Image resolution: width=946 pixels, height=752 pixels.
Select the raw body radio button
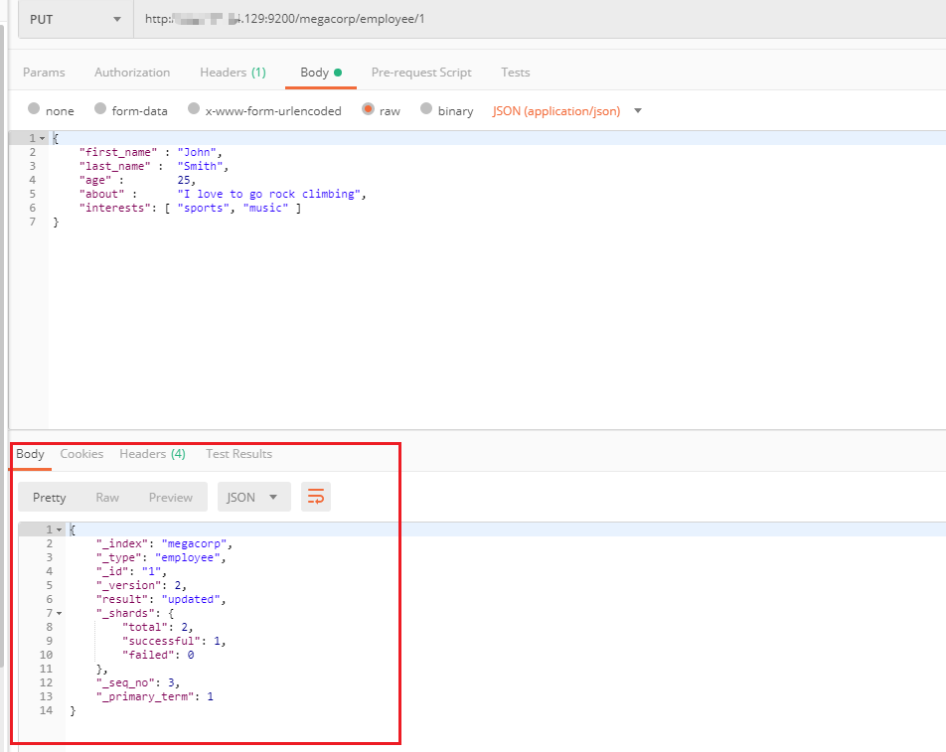pyautogui.click(x=368, y=108)
